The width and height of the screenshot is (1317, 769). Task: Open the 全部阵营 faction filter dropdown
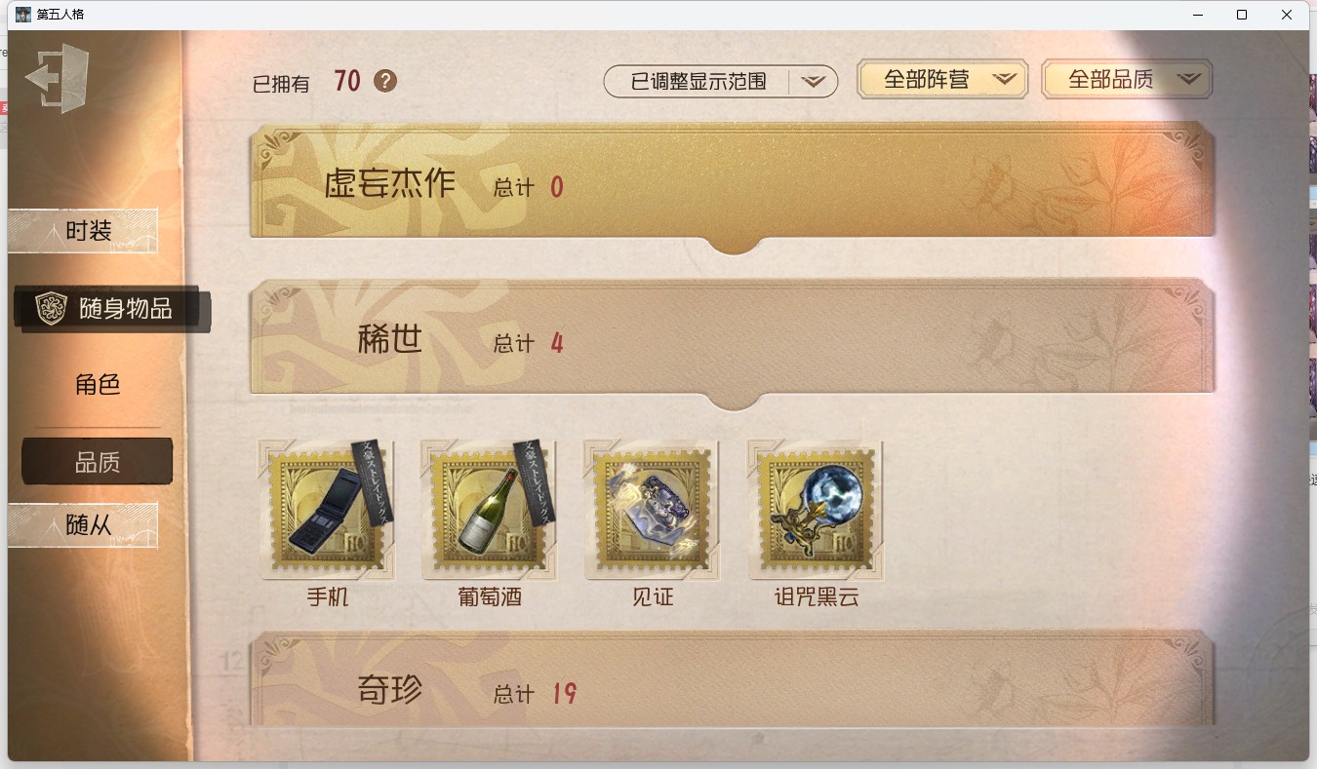[x=942, y=80]
